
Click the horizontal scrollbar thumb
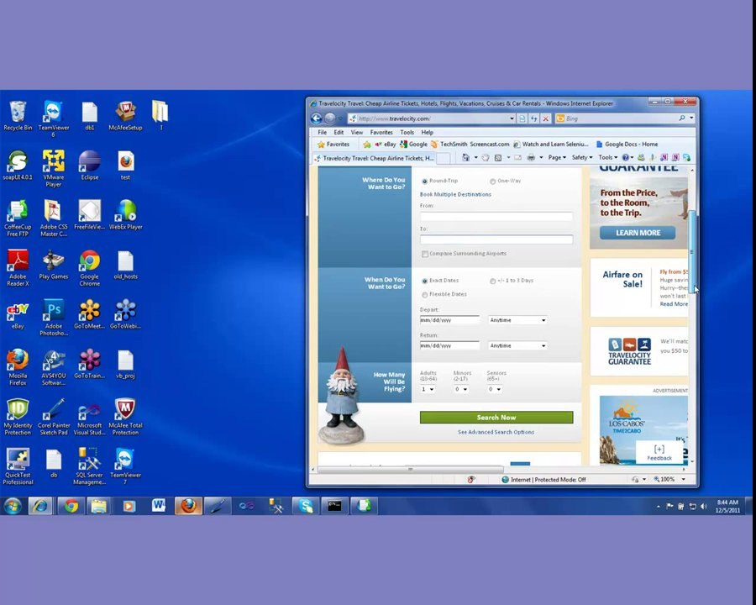point(410,469)
